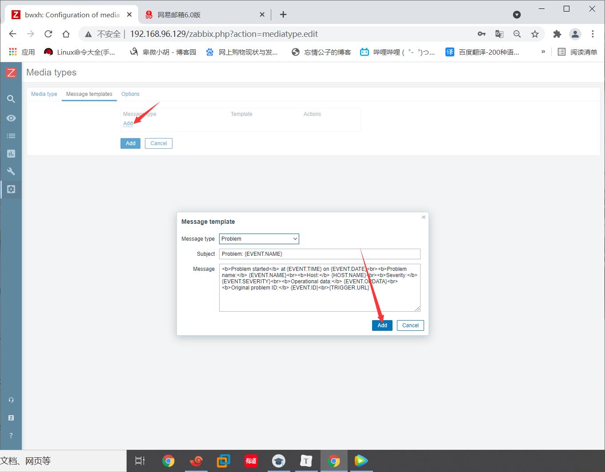Open the Inventory list icon in sidebar

[x=11, y=136]
